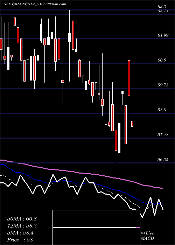Click the NSE GREENCHEF_SM bullkhan.com title text
This screenshot has height=245, width=175.
(x=35, y=4)
